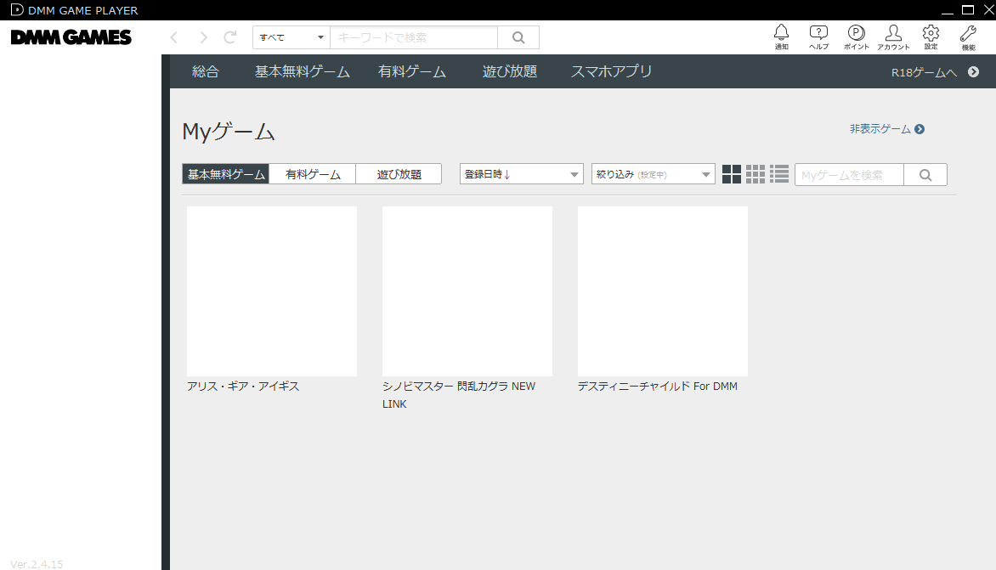Open the 非表示ゲーム hidden games link
996x570 pixels.
[x=886, y=129]
